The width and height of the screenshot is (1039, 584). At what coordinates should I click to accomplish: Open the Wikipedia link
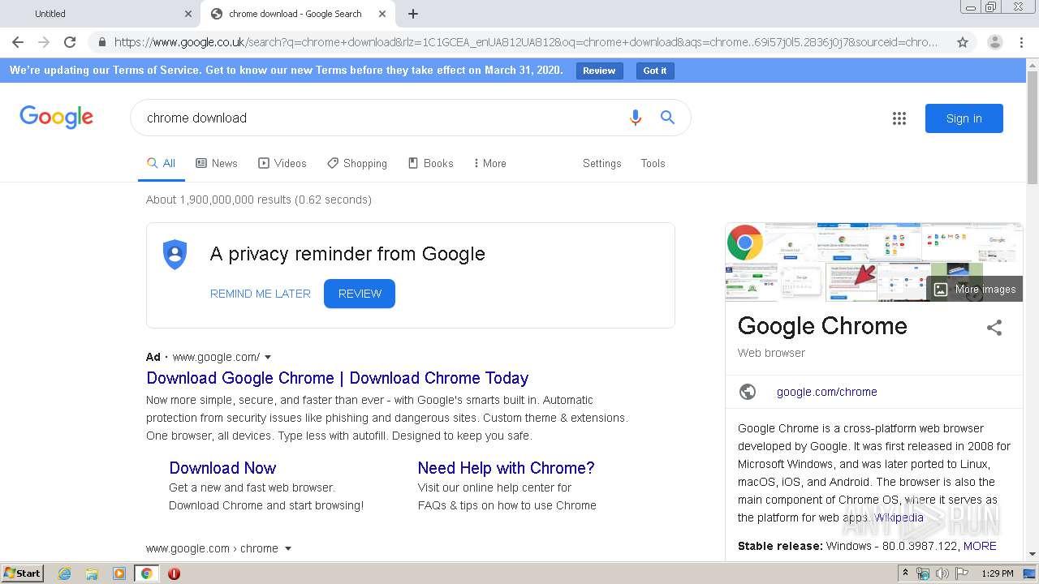pos(899,517)
